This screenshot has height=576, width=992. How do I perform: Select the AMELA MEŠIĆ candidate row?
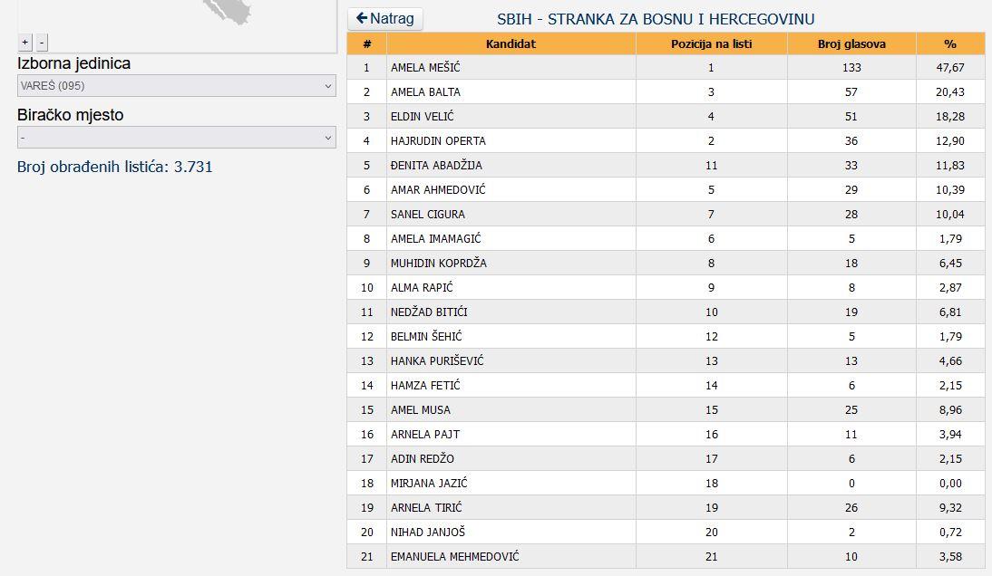point(424,68)
